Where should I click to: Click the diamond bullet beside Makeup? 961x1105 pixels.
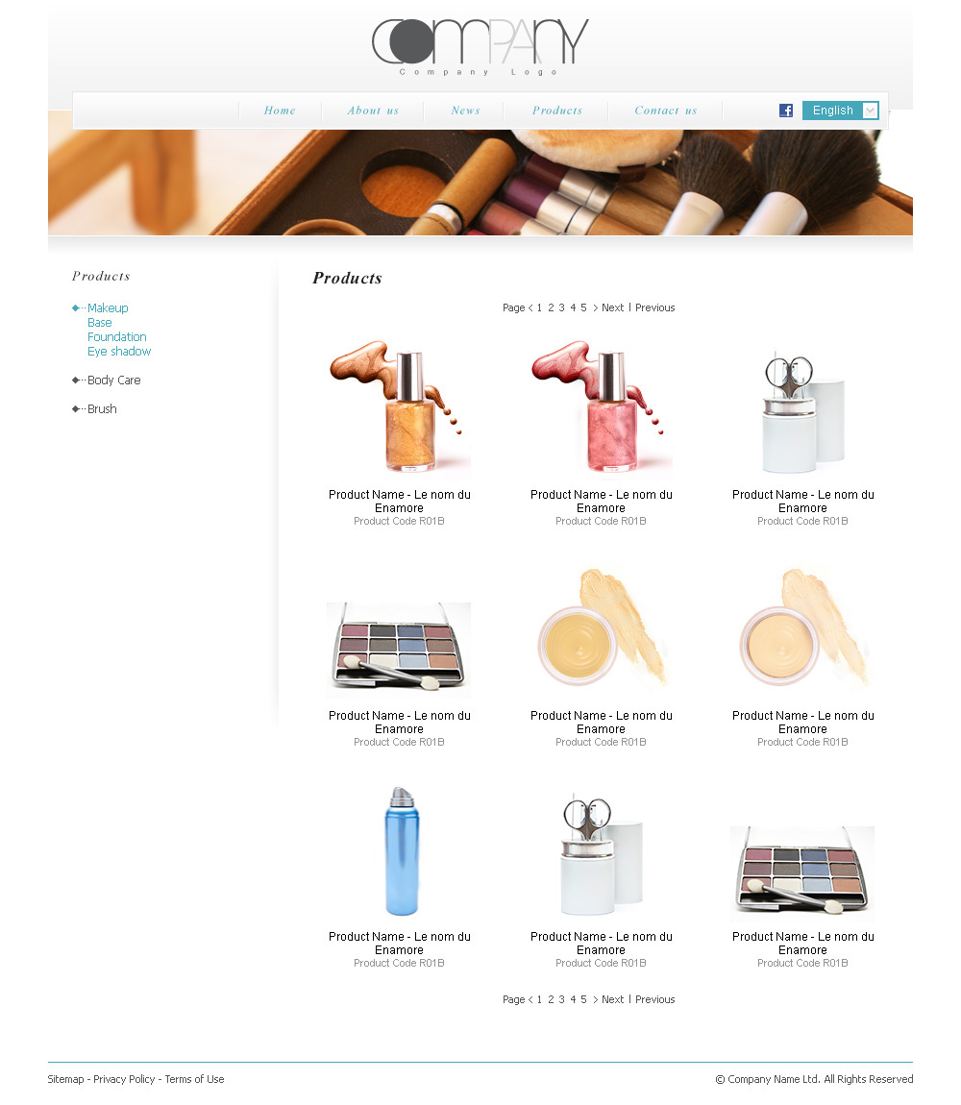point(76,308)
